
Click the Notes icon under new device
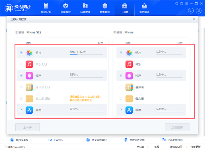pyautogui.click(x=129, y=98)
